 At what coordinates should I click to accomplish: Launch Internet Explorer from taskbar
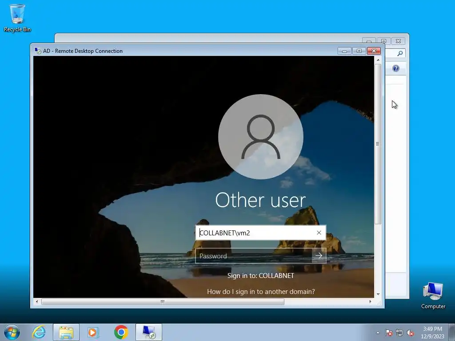pyautogui.click(x=39, y=332)
